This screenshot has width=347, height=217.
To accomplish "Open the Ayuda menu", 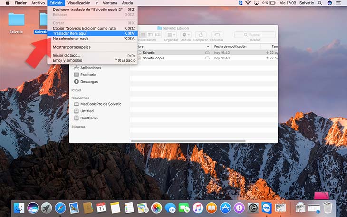I will (x=127, y=3).
